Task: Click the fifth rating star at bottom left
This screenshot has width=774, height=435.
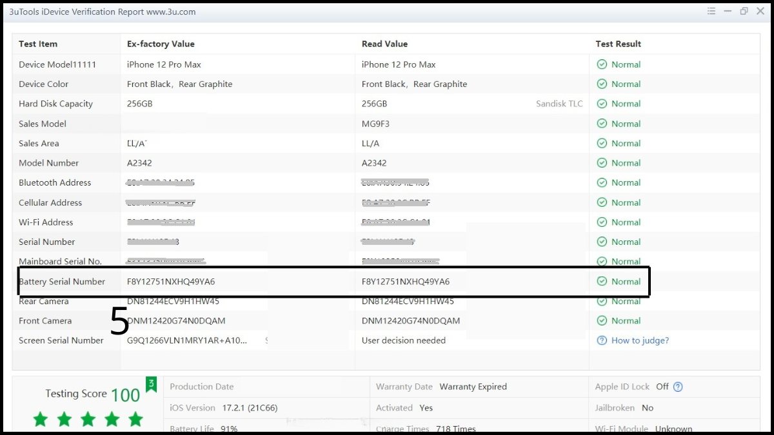Action: [135, 419]
